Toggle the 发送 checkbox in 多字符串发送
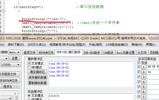 click(139, 63)
